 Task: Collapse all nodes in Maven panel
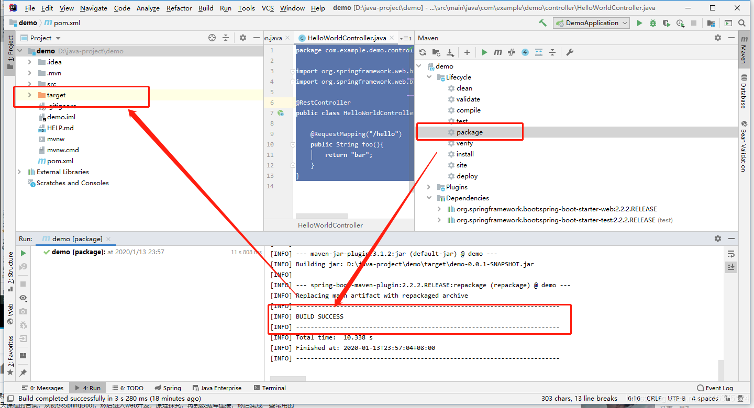click(x=552, y=52)
